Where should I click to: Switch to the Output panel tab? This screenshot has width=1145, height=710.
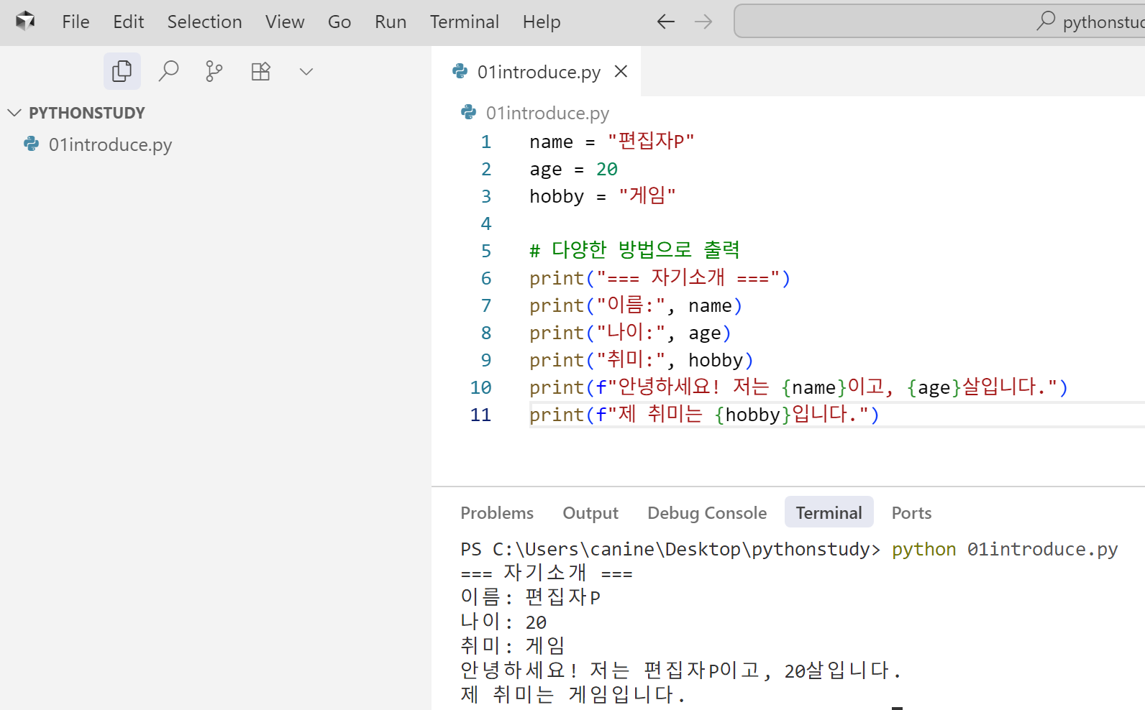[x=590, y=512]
